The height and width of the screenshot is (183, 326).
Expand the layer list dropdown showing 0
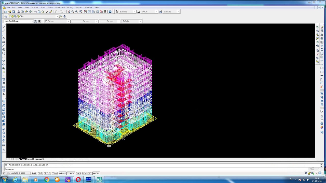click(x=33, y=16)
